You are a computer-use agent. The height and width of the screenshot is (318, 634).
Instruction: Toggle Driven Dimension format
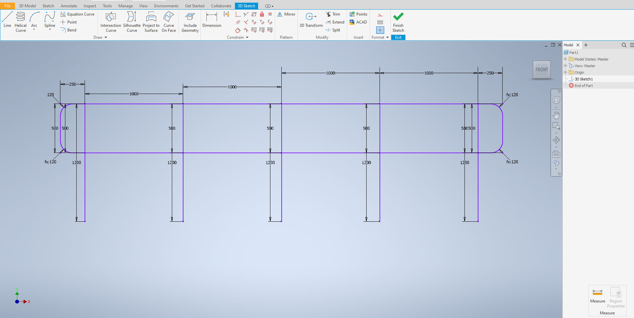click(x=380, y=22)
